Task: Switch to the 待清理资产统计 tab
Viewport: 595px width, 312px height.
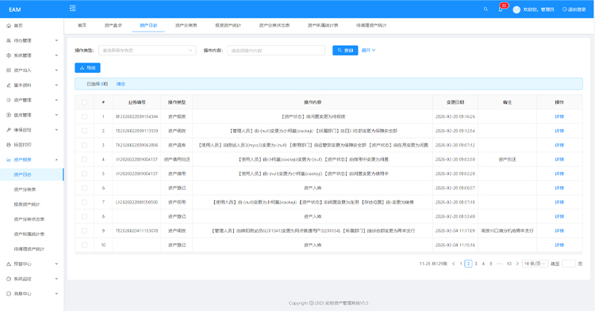Action: (371, 25)
